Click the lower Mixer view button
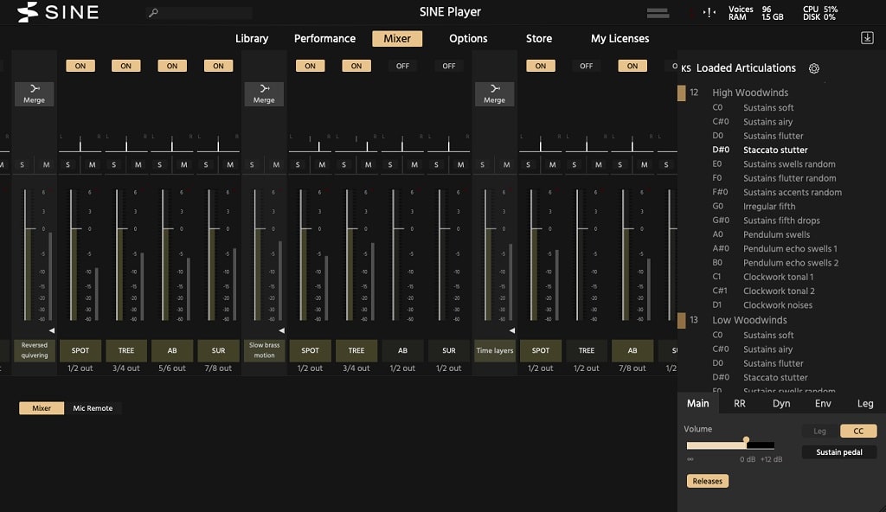The image size is (886, 512). [x=42, y=408]
